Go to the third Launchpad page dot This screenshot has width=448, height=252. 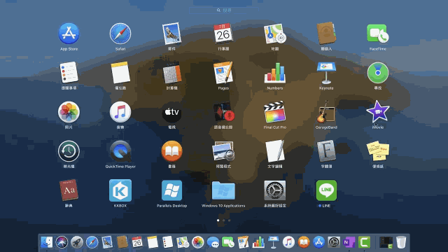click(x=229, y=220)
